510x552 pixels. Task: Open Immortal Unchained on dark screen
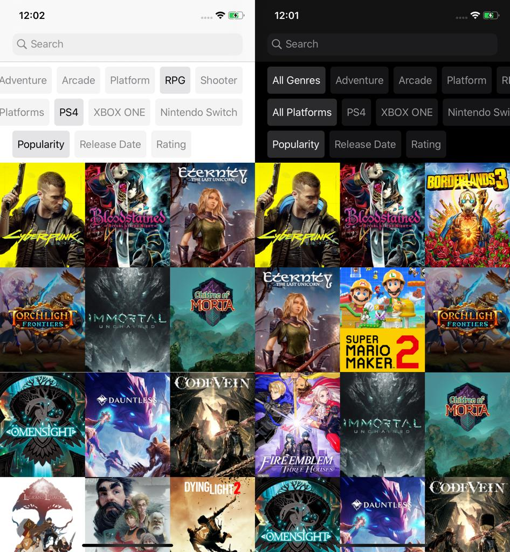(382, 425)
